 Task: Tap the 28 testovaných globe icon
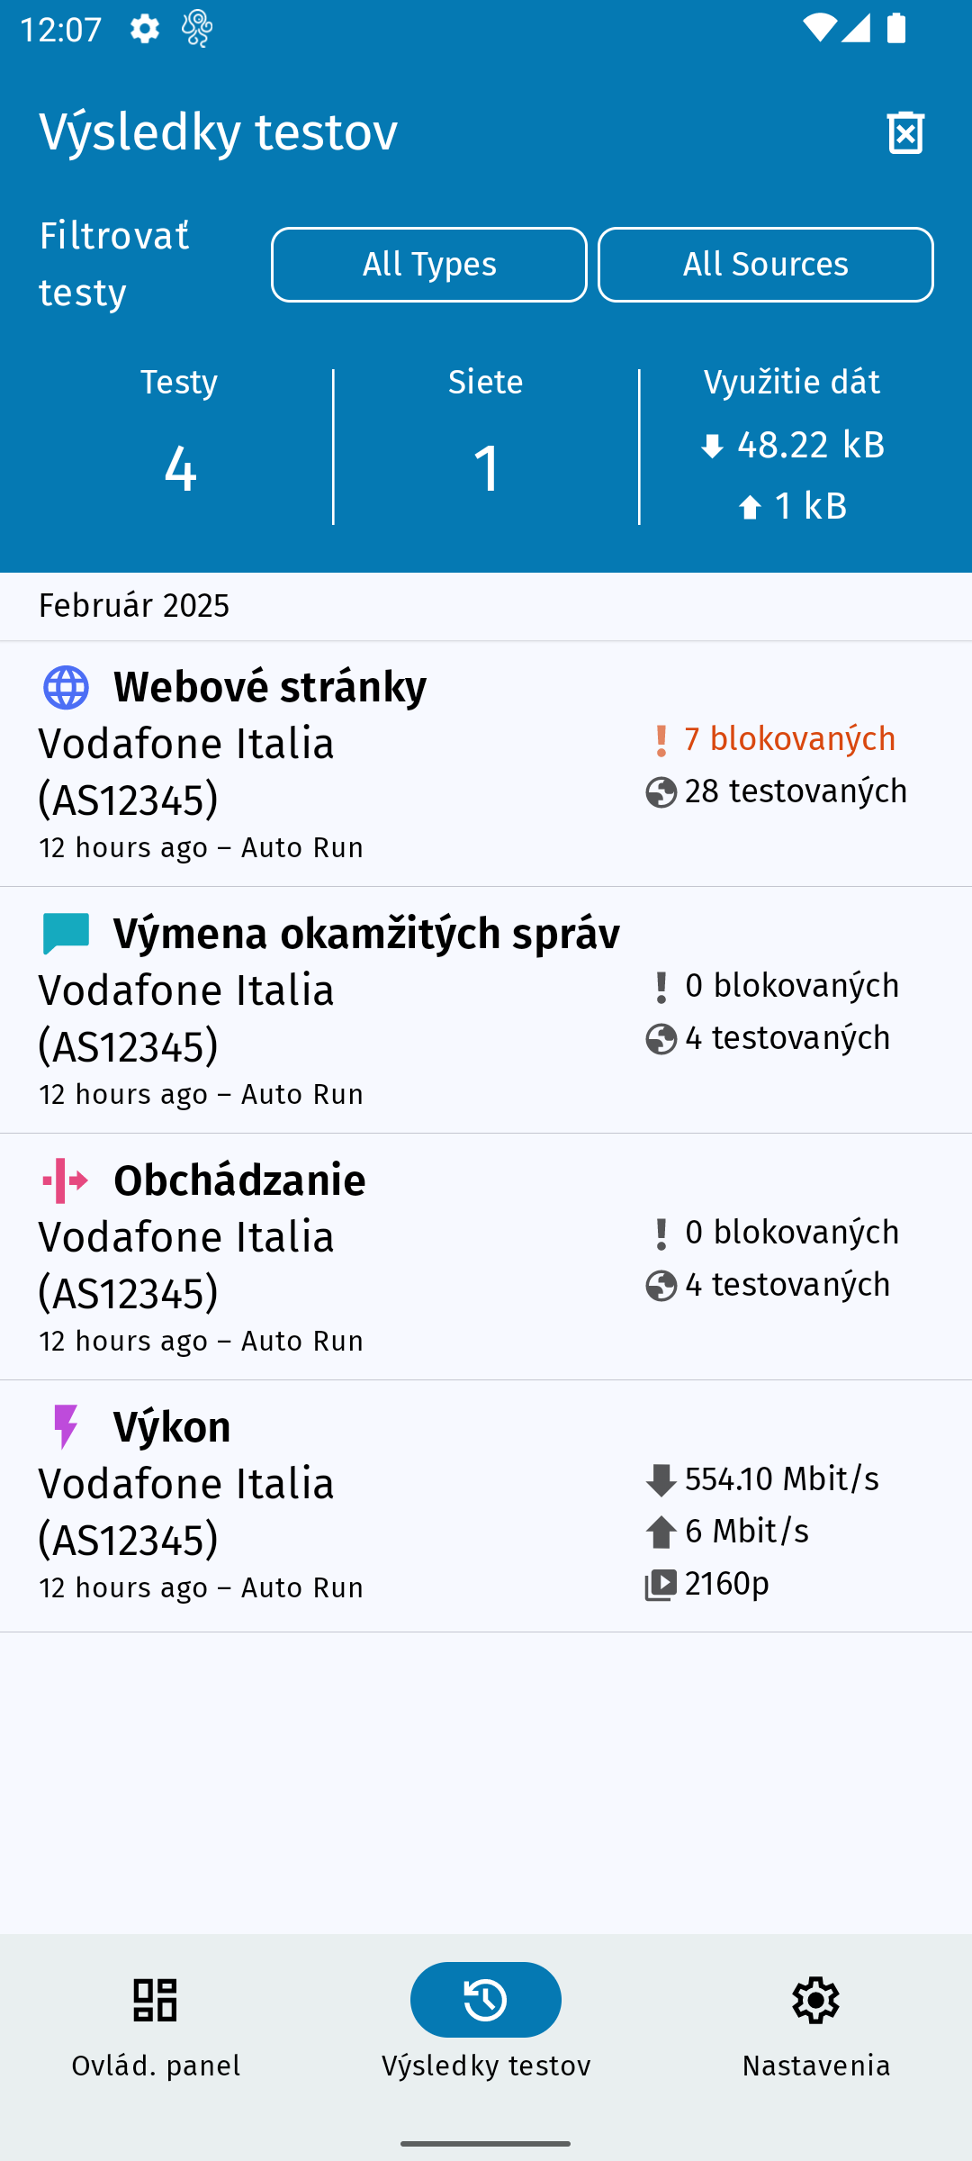661,793
